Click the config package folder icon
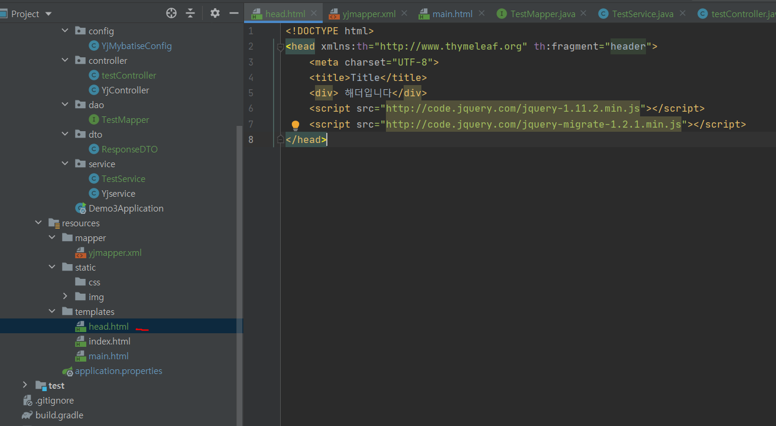 80,31
